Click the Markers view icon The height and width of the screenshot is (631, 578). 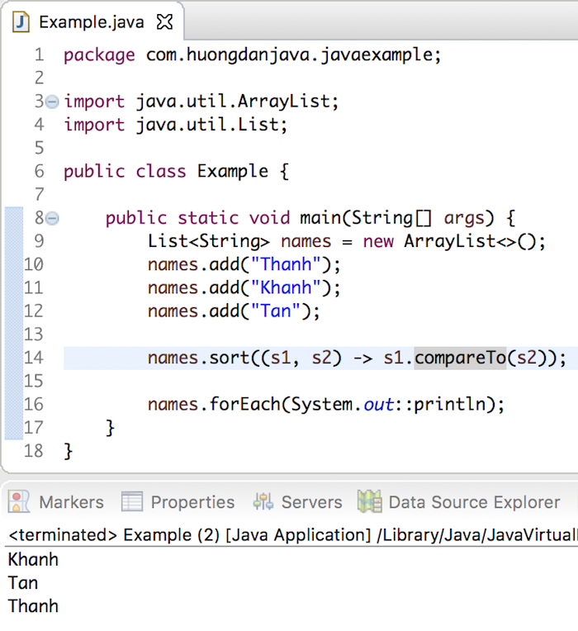(x=20, y=501)
